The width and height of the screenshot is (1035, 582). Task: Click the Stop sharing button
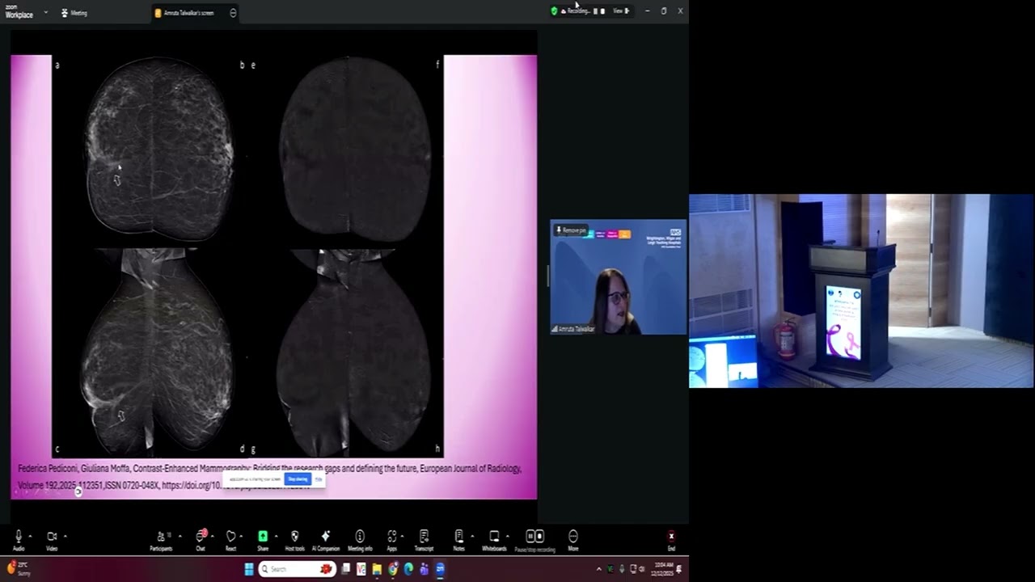pyautogui.click(x=298, y=479)
